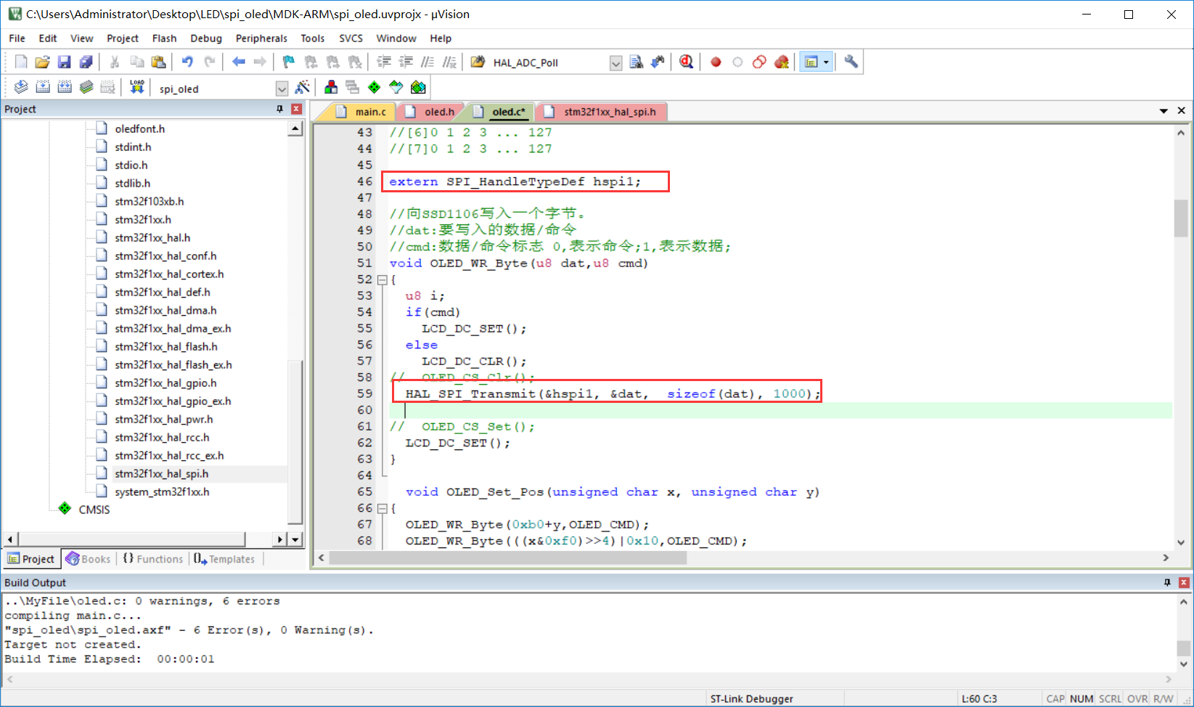This screenshot has height=707, width=1194.
Task: Navigate backwards with the blue arrow
Action: click(x=238, y=62)
